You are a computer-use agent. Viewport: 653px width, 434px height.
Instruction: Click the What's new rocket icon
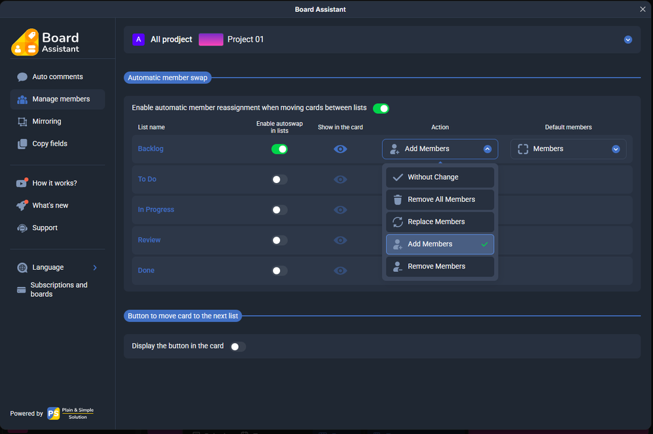22,205
